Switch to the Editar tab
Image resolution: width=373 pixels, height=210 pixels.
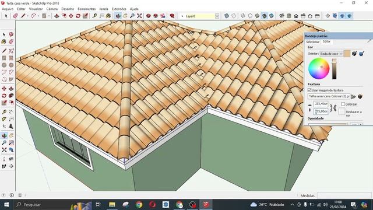326,41
